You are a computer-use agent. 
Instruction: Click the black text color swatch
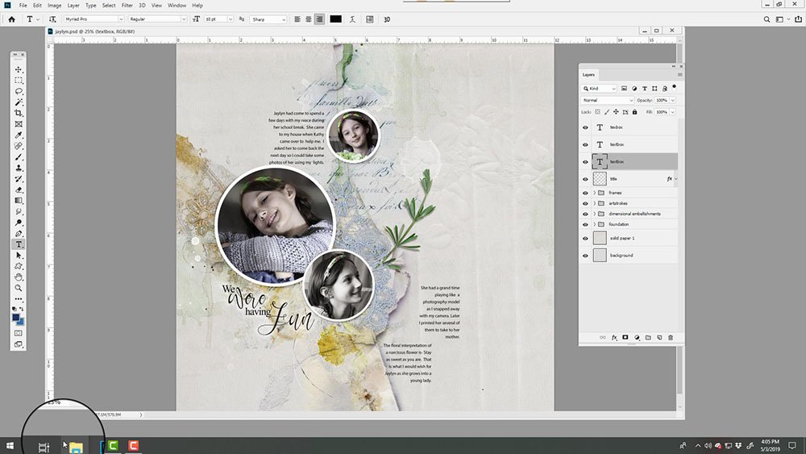click(335, 19)
